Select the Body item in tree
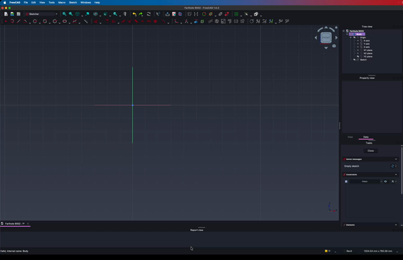This screenshot has height=260, width=403. [x=360, y=34]
